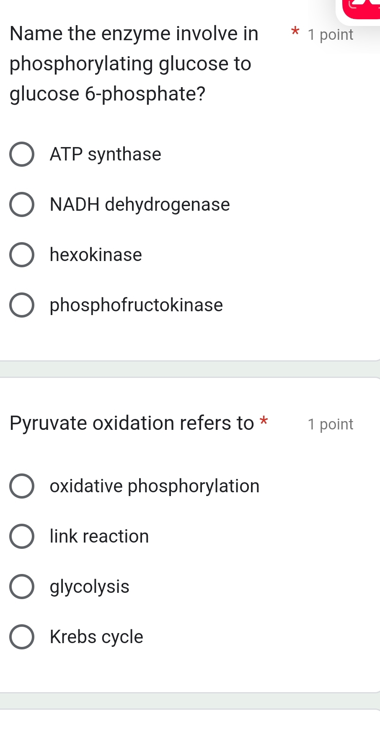Tap the Krebs cycle answer label text
Image resolution: width=380 pixels, height=729 pixels.
coord(96,637)
